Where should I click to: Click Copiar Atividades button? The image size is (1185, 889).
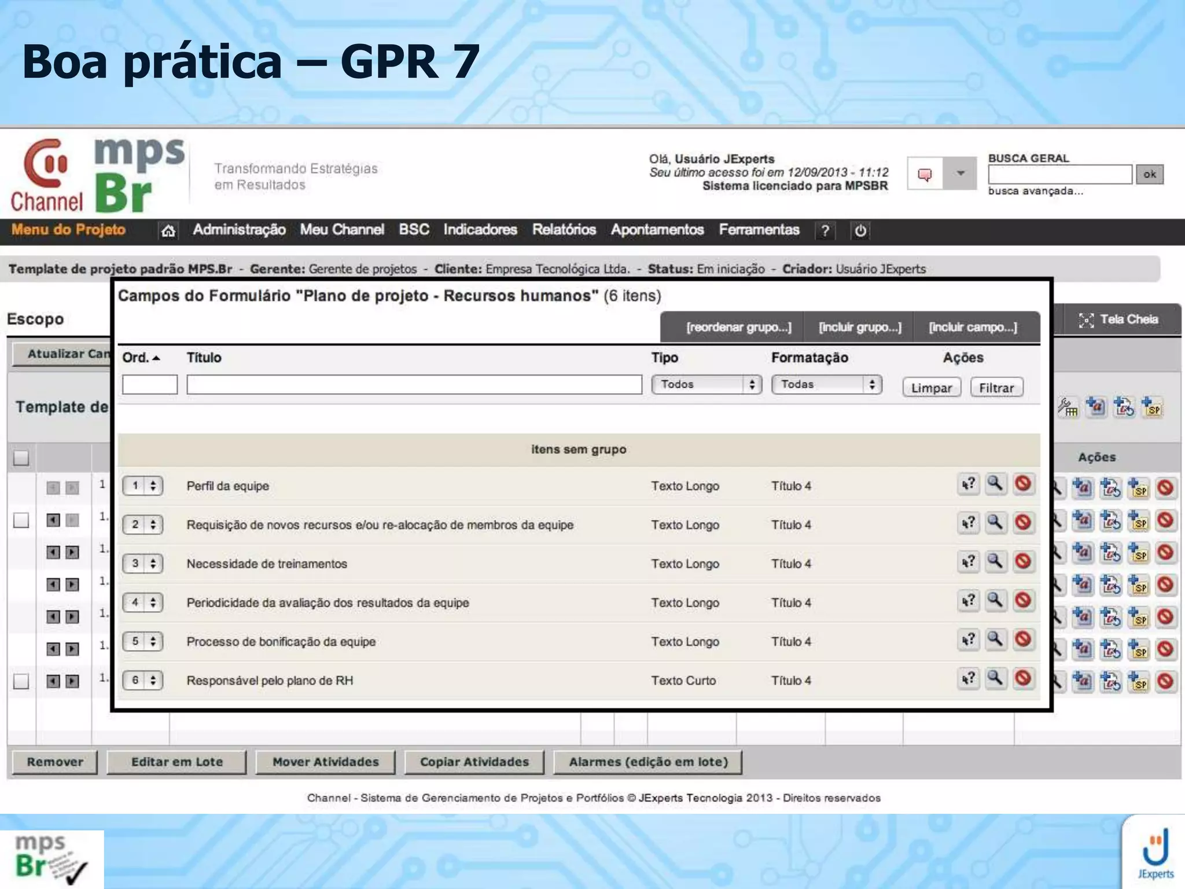tap(474, 762)
